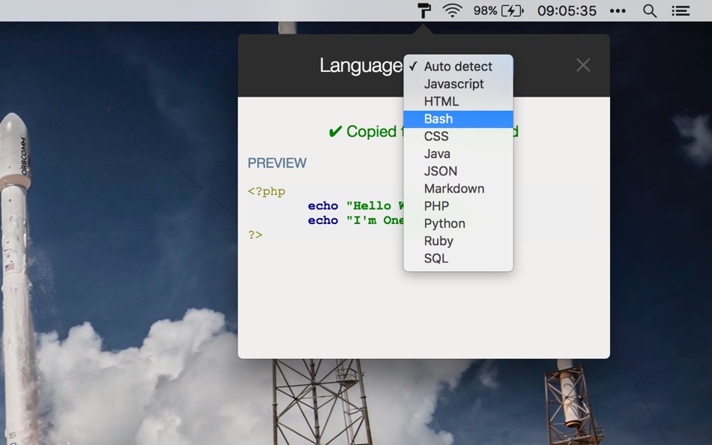Select Markdown in the language dropdown
The width and height of the screenshot is (712, 445).
(458, 189)
